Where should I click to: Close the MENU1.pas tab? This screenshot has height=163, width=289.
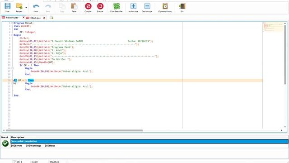coord(23,18)
